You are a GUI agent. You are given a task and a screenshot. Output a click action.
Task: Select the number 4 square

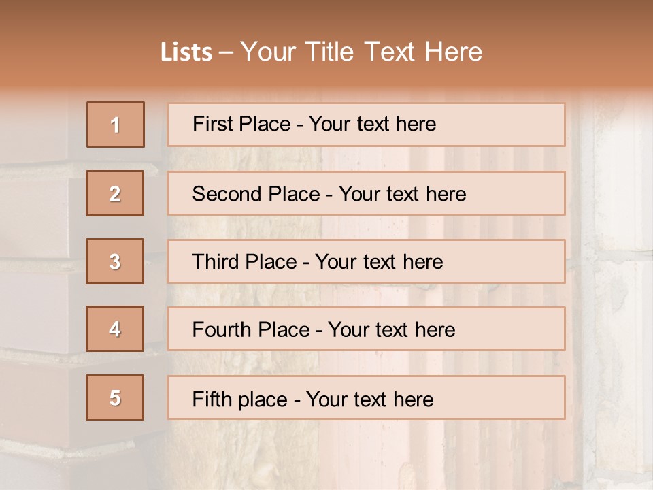point(115,329)
